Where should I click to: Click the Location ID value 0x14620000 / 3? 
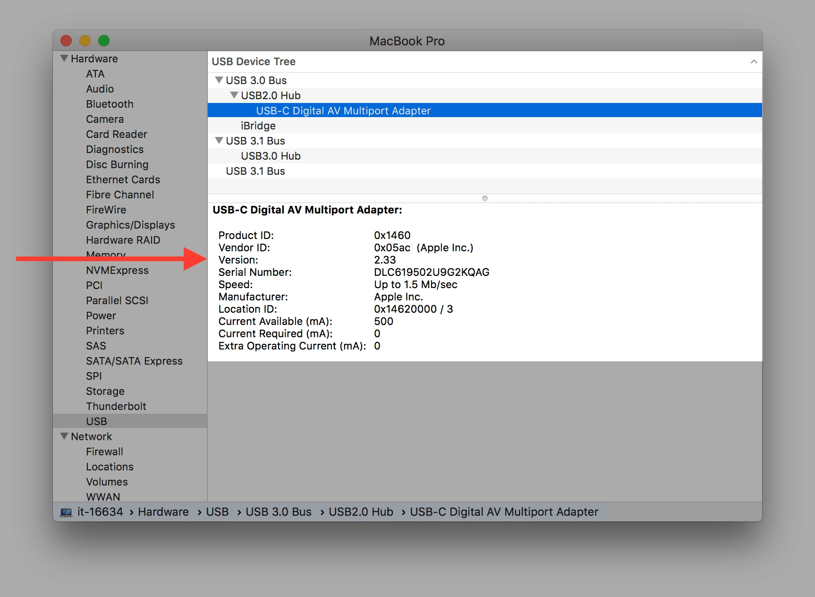pyautogui.click(x=414, y=309)
